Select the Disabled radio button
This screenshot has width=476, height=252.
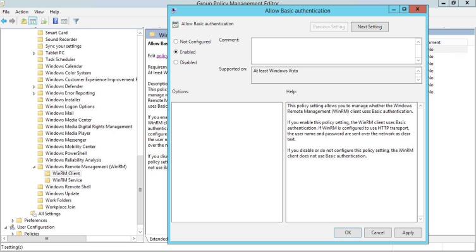(176, 62)
